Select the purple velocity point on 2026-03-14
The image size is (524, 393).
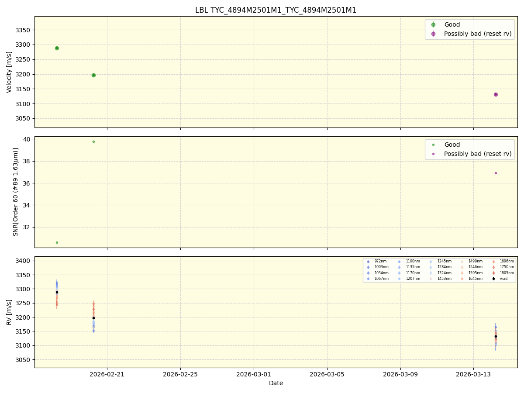pyautogui.click(x=495, y=94)
